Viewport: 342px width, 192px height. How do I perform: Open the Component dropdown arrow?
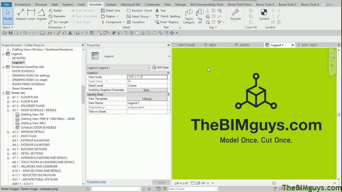click(124, 22)
